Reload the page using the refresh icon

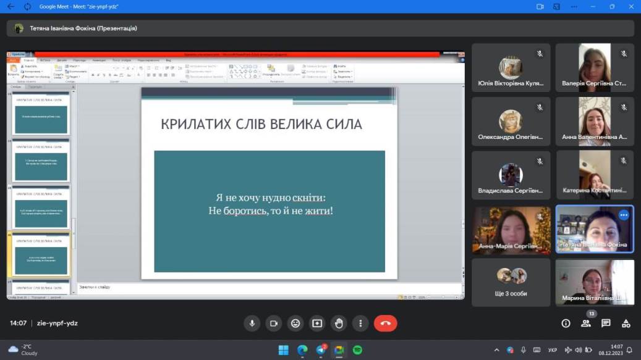pyautogui.click(x=27, y=7)
